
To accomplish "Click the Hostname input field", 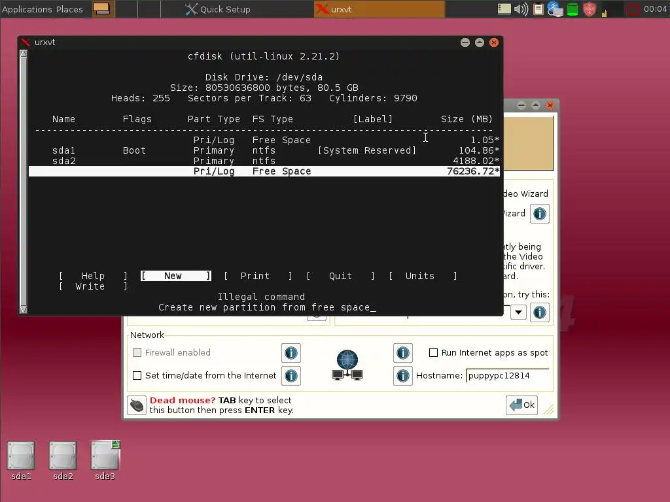I will click(x=508, y=376).
